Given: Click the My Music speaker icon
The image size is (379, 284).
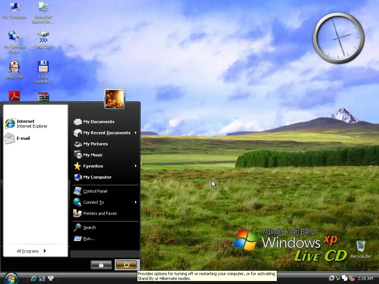Looking at the screenshot, I should pyautogui.click(x=78, y=155).
